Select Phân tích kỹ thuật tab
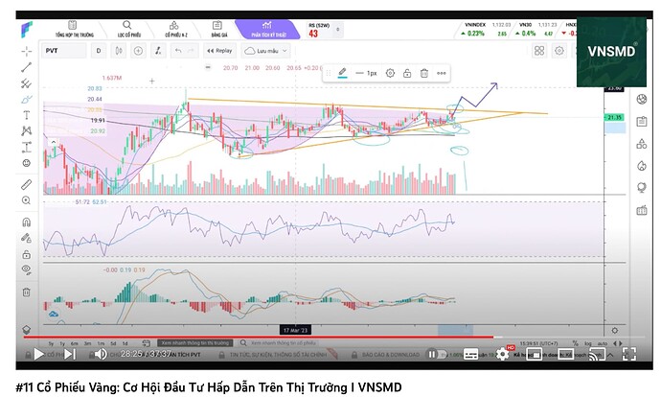The height and width of the screenshot is (397, 661). tap(268, 29)
